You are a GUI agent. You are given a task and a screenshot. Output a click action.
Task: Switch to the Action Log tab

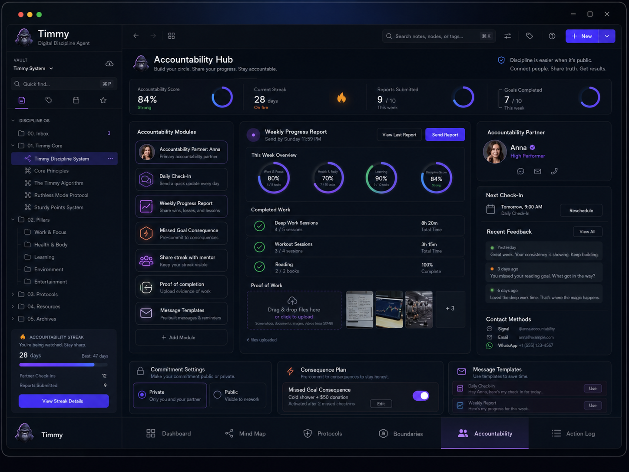pos(573,433)
